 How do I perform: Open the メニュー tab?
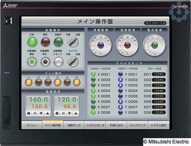pyautogui.click(x=32, y=126)
